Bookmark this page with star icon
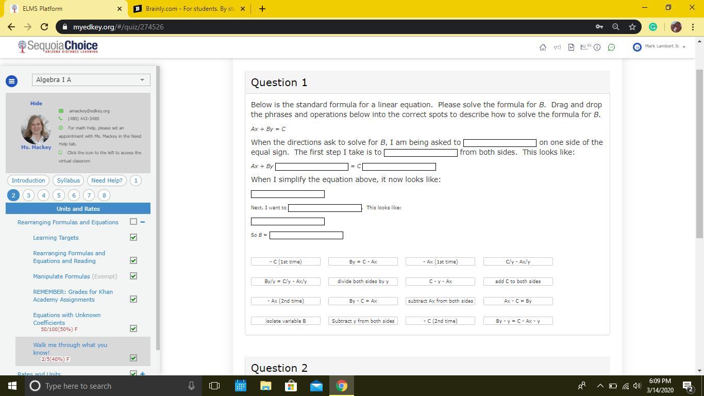 pos(632,27)
